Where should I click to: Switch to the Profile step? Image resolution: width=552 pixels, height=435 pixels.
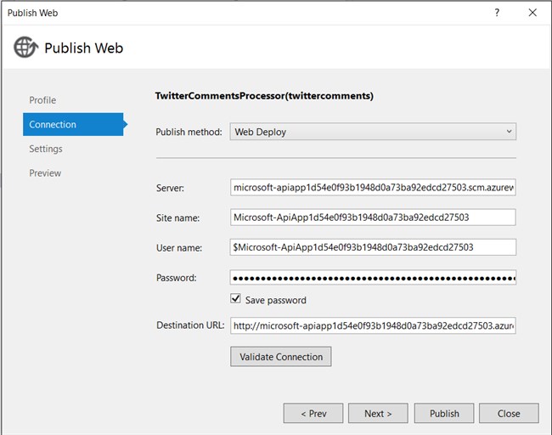coord(42,100)
